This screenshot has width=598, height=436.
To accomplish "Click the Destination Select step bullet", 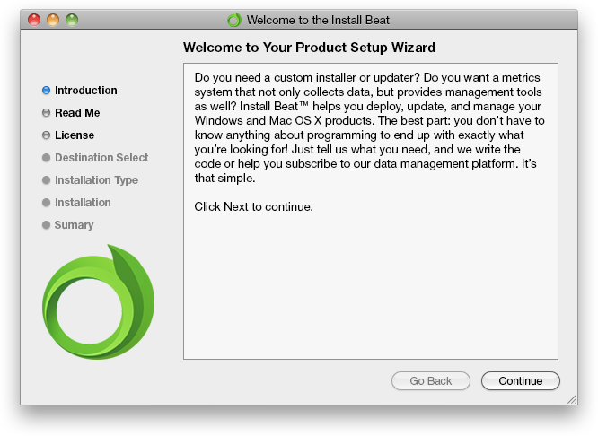I will 46,158.
